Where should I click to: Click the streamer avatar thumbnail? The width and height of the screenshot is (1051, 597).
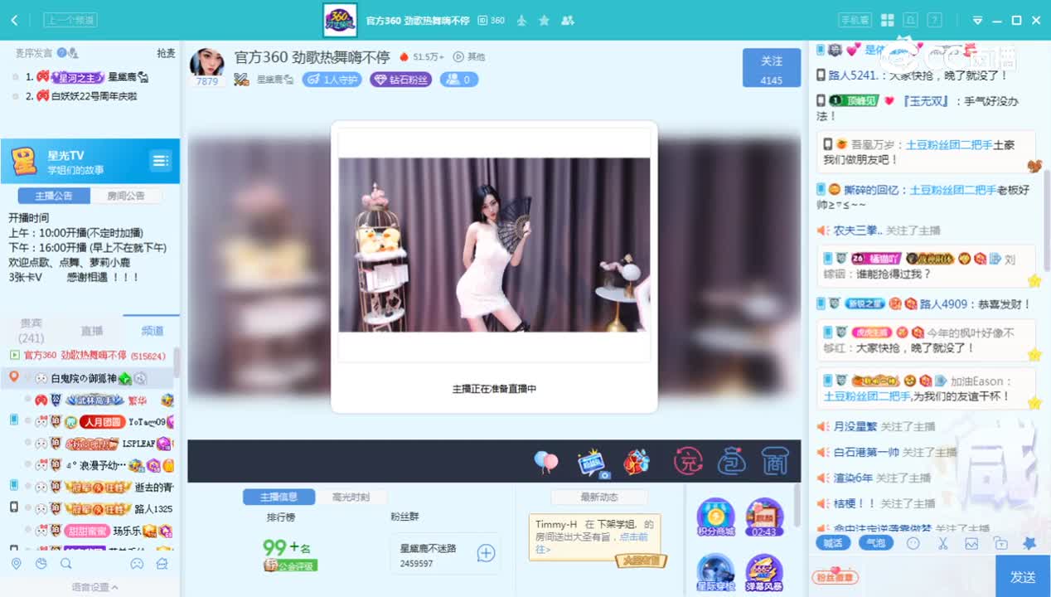click(x=207, y=63)
